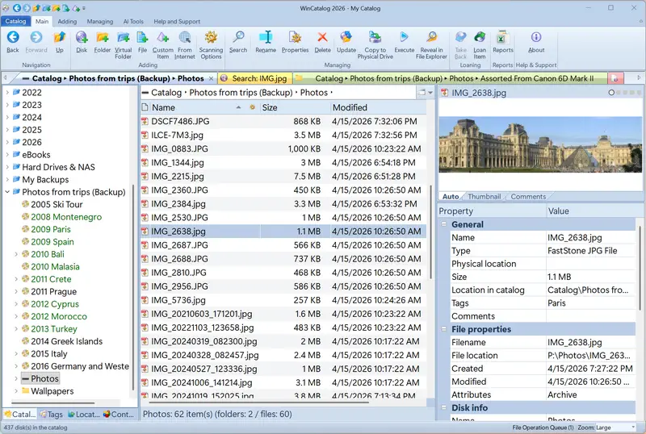Open the Tags bottom panel tab
646x434 pixels.
(52, 414)
